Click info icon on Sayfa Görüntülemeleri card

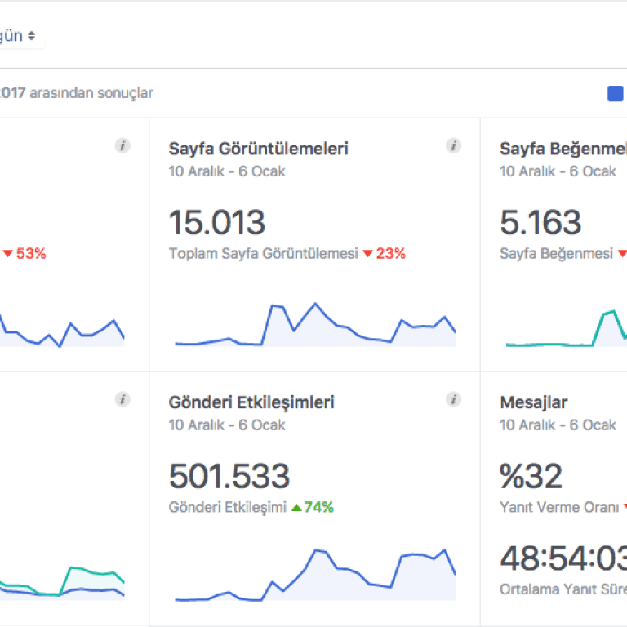tap(453, 146)
